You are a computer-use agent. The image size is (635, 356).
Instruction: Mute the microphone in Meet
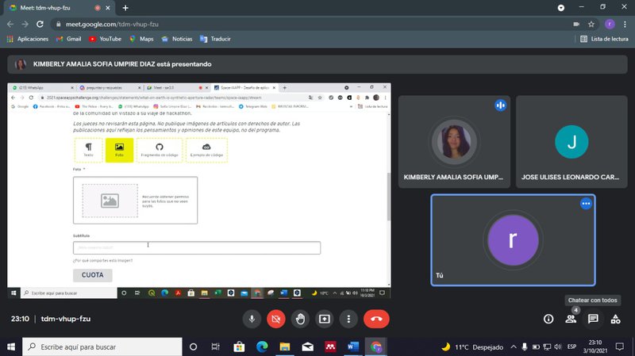click(252, 319)
